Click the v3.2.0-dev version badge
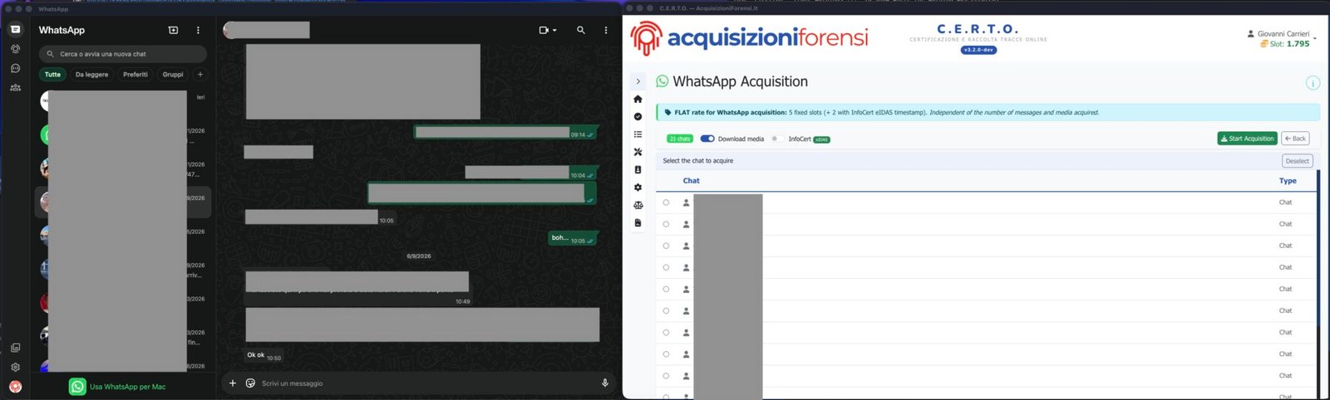Image resolution: width=1330 pixels, height=400 pixels. 978,50
